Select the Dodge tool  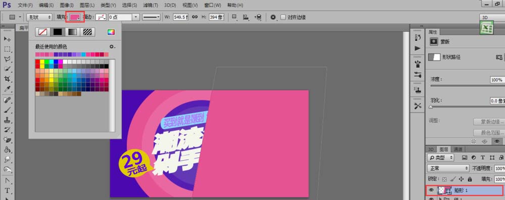(x=7, y=169)
